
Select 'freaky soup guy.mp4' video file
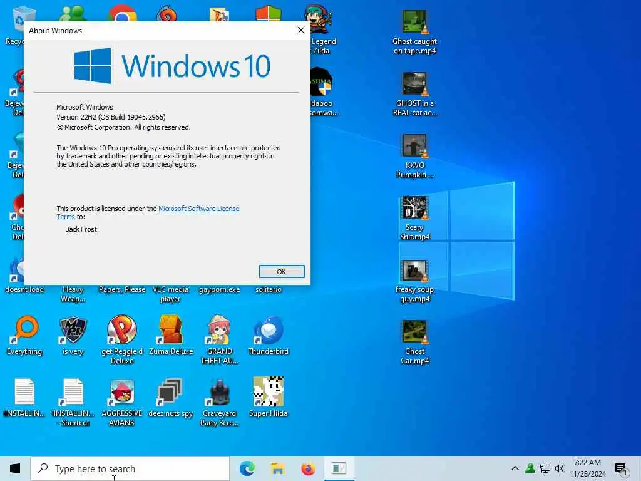[x=414, y=281]
